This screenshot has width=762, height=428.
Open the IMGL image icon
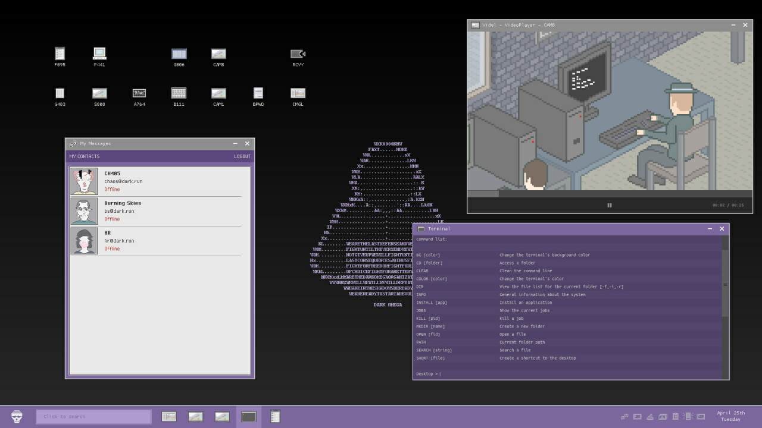click(298, 93)
